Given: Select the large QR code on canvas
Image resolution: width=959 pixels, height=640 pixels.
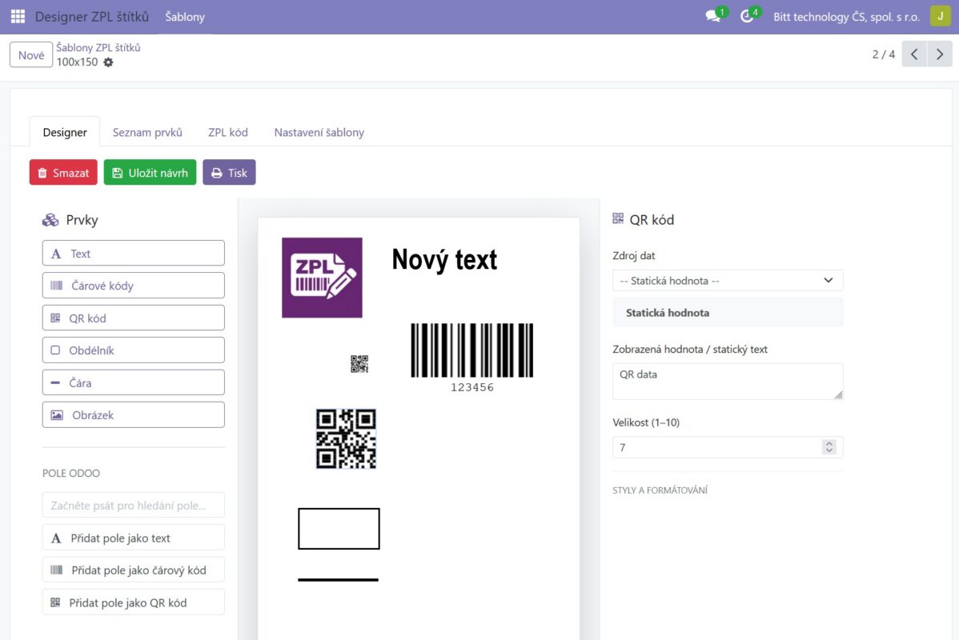Looking at the screenshot, I should [346, 439].
